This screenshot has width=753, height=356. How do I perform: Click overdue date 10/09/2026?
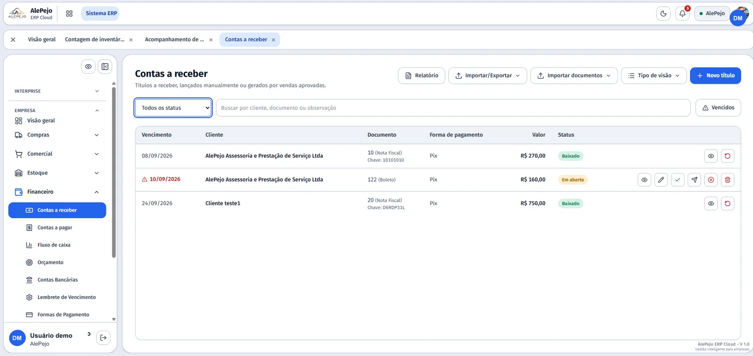pos(165,179)
